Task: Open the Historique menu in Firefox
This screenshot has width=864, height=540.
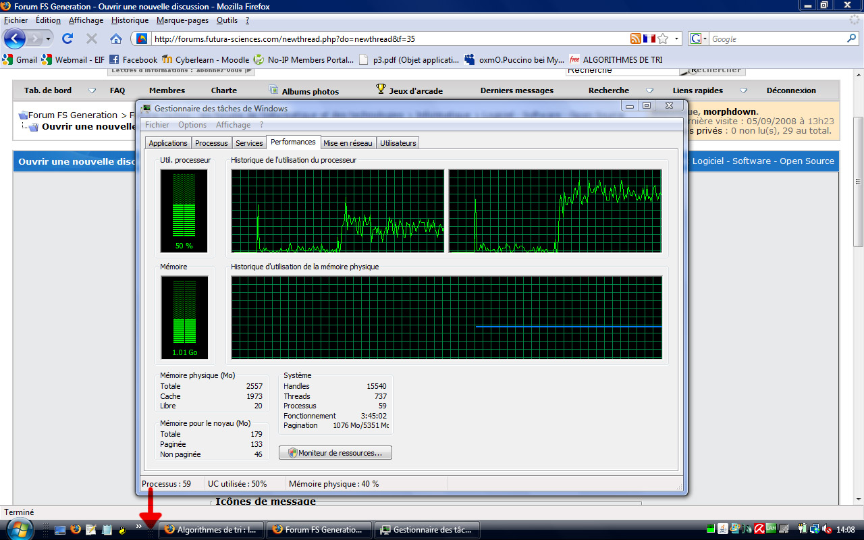Action: click(130, 20)
